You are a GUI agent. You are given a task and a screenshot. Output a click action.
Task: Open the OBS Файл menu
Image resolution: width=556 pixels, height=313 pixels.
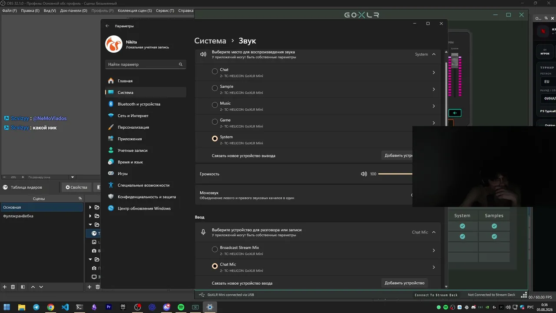(x=10, y=10)
